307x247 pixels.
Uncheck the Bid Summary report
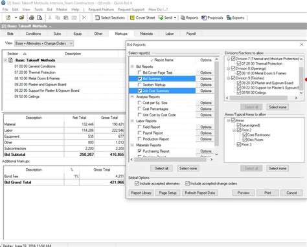click(x=140, y=79)
